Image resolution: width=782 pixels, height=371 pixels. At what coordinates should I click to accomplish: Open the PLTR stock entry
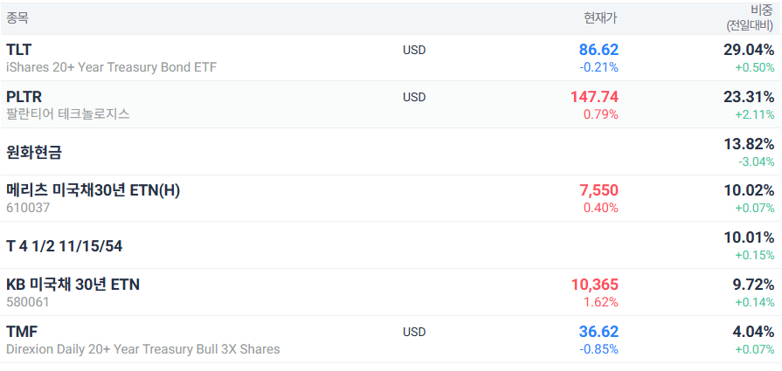click(x=391, y=105)
